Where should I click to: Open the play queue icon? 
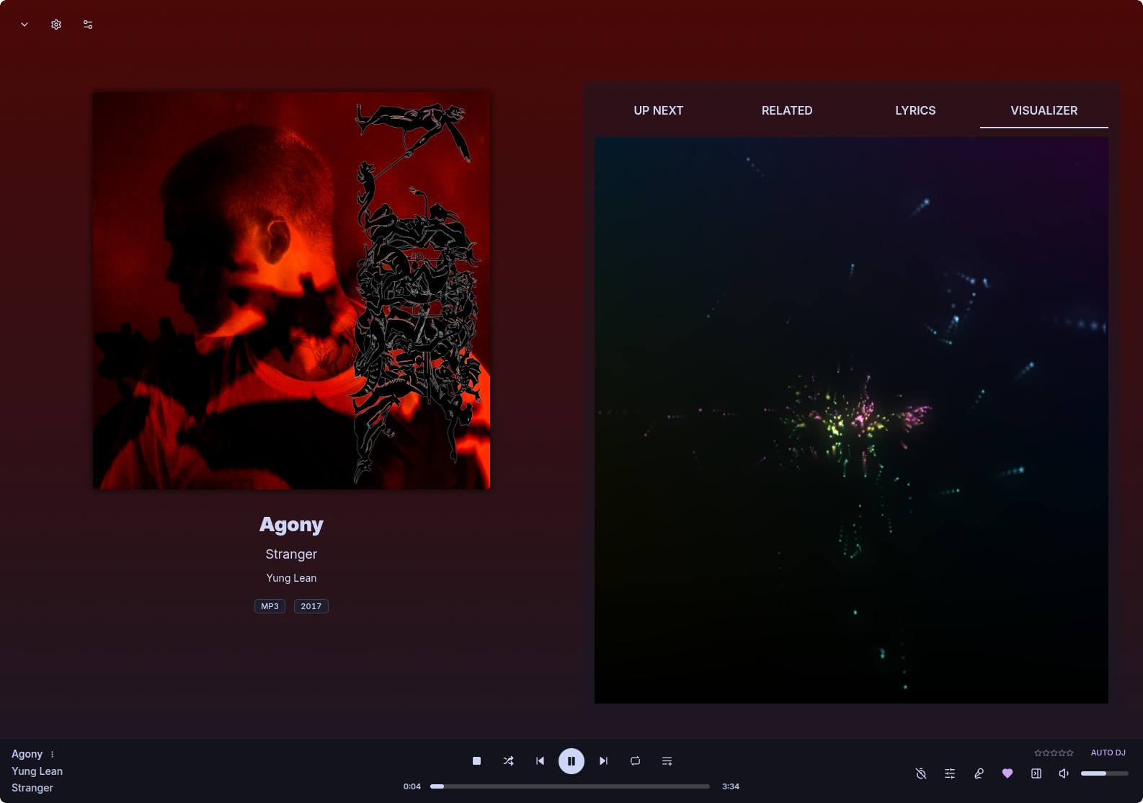[x=667, y=761]
